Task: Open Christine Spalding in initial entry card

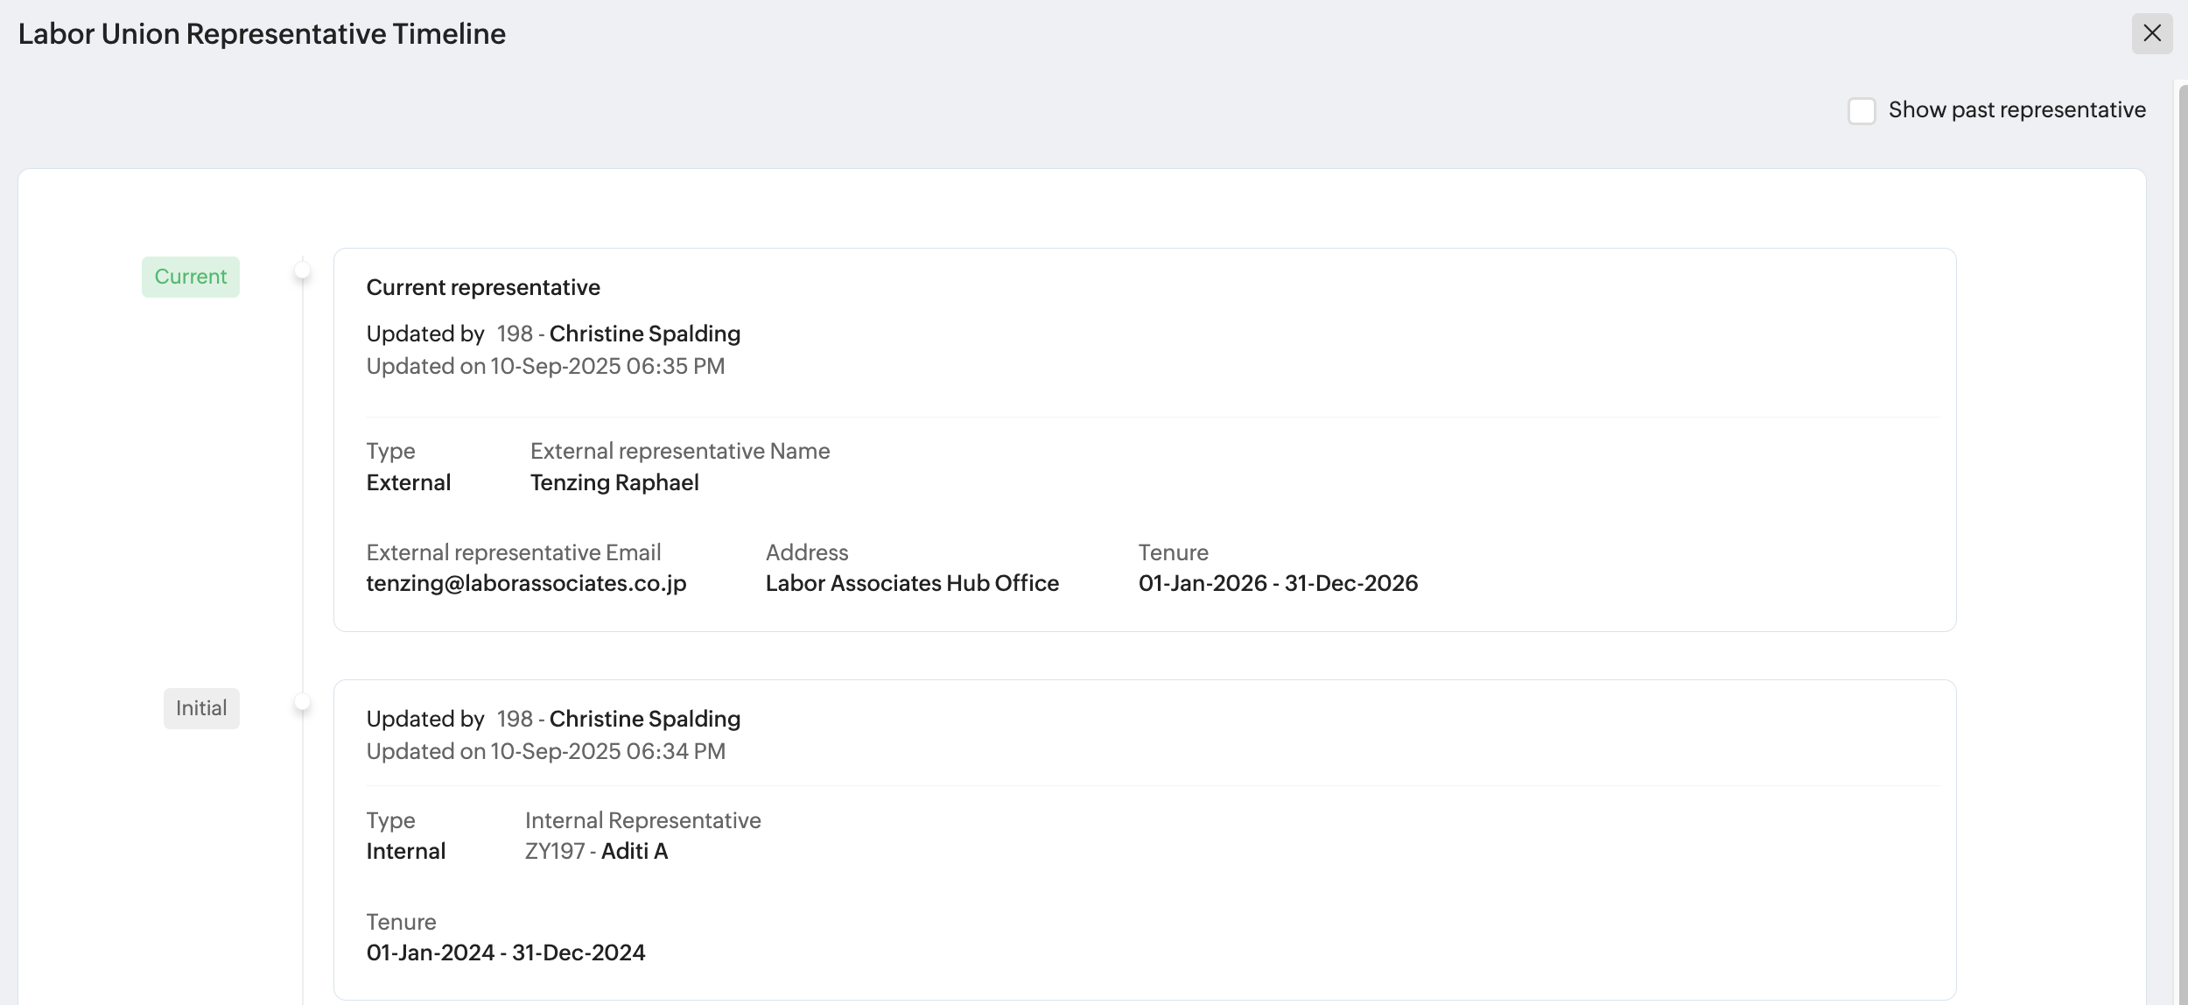Action: [644, 719]
